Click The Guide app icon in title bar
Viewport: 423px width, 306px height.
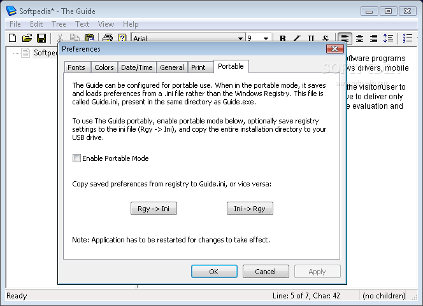[x=11, y=11]
